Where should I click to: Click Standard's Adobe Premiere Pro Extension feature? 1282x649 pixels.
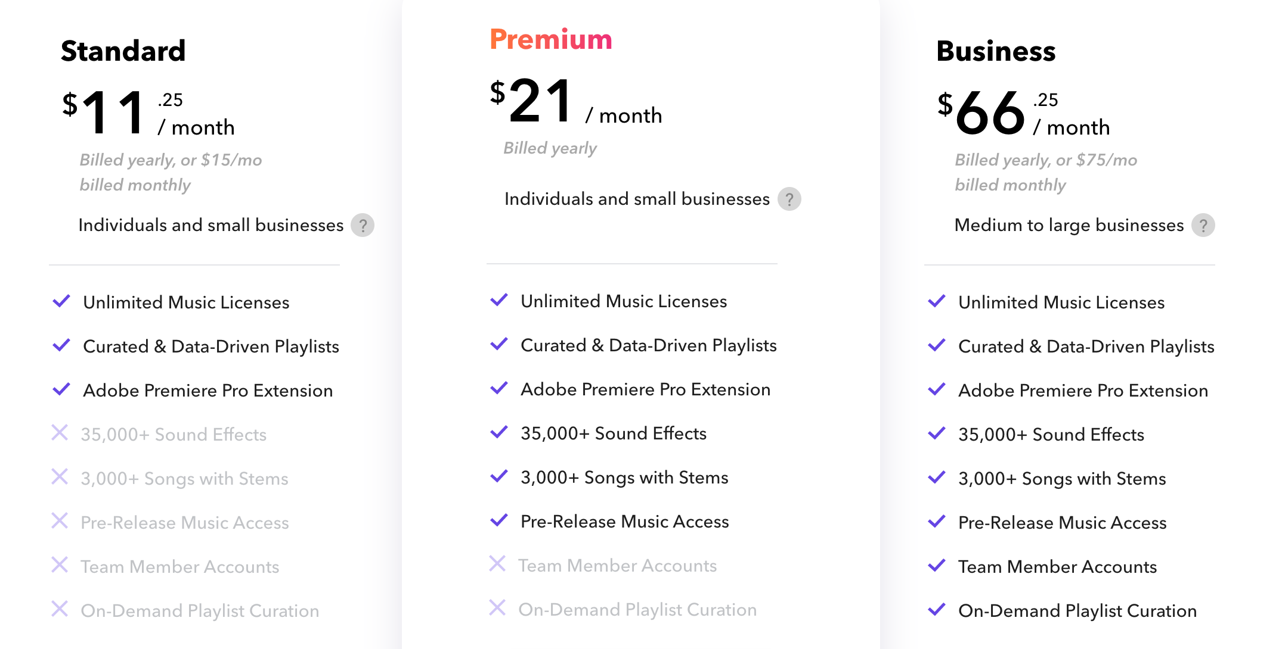(x=208, y=391)
